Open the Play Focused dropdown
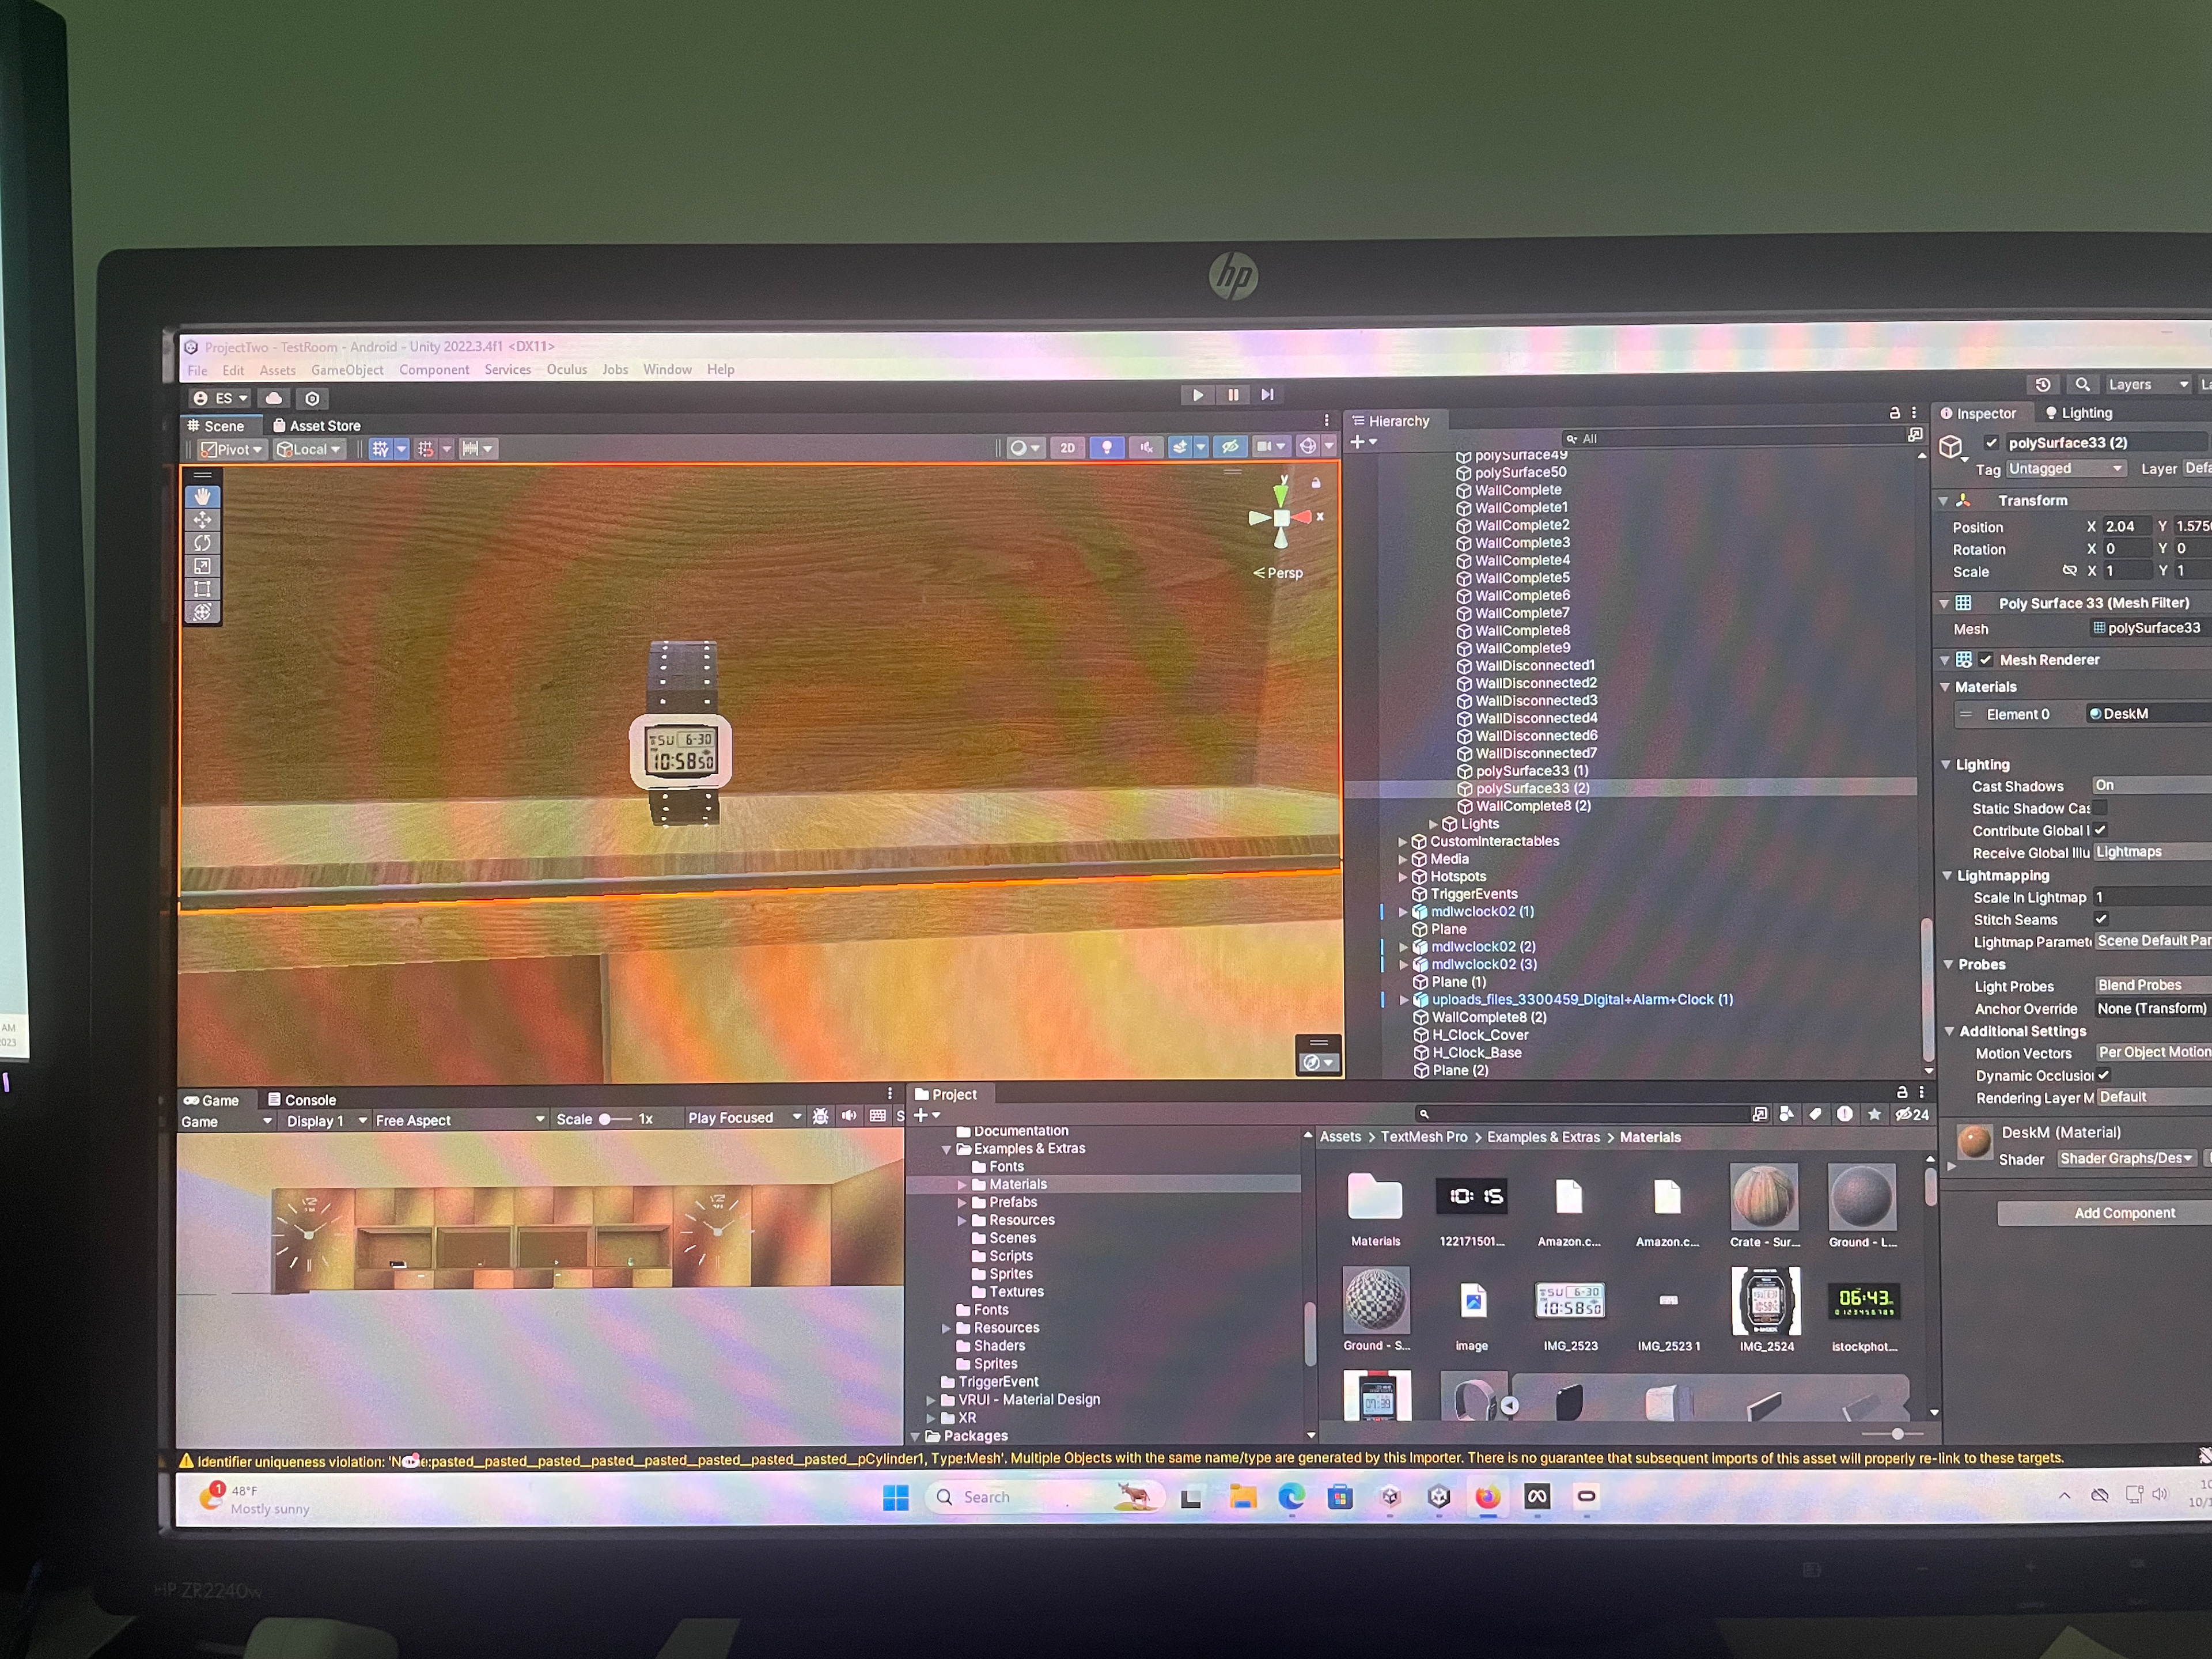 [745, 1118]
